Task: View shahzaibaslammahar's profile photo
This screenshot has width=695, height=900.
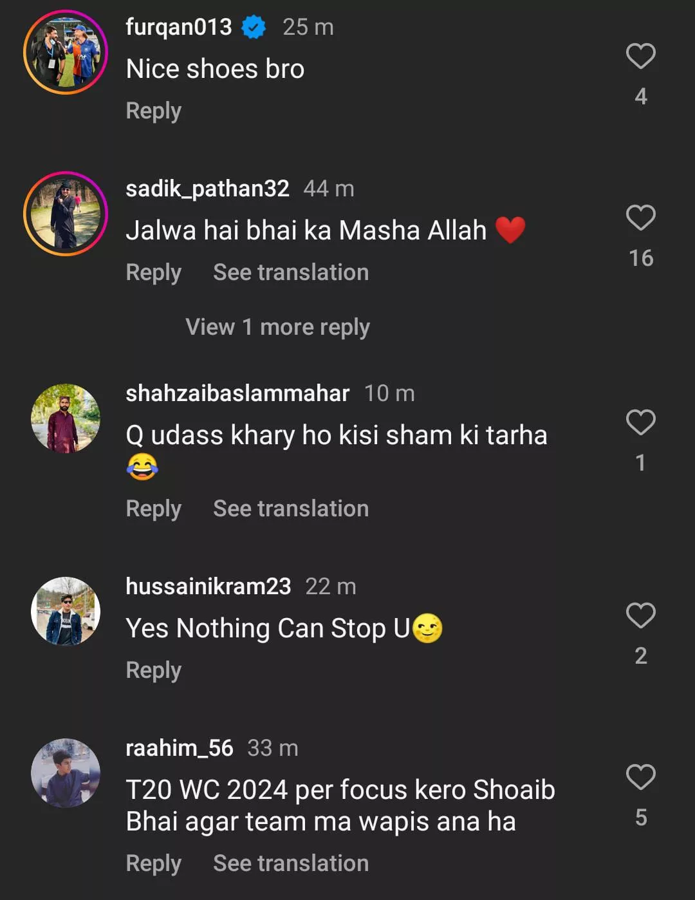Action: pyautogui.click(x=66, y=418)
